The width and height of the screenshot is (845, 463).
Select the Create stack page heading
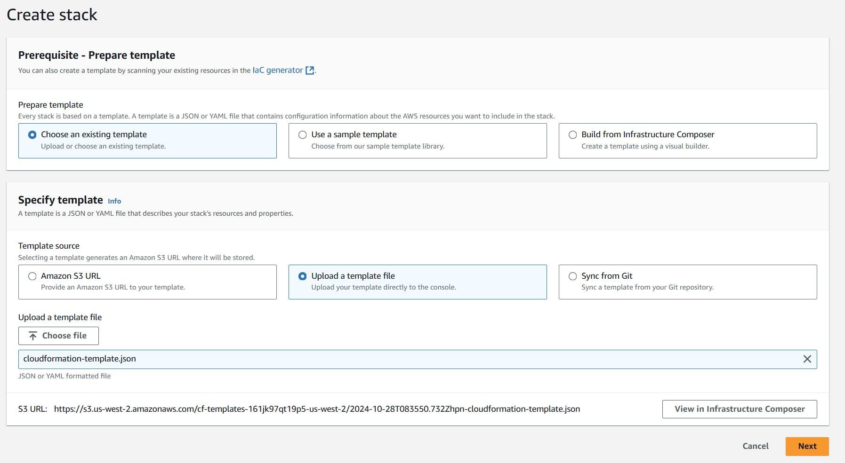tap(52, 15)
